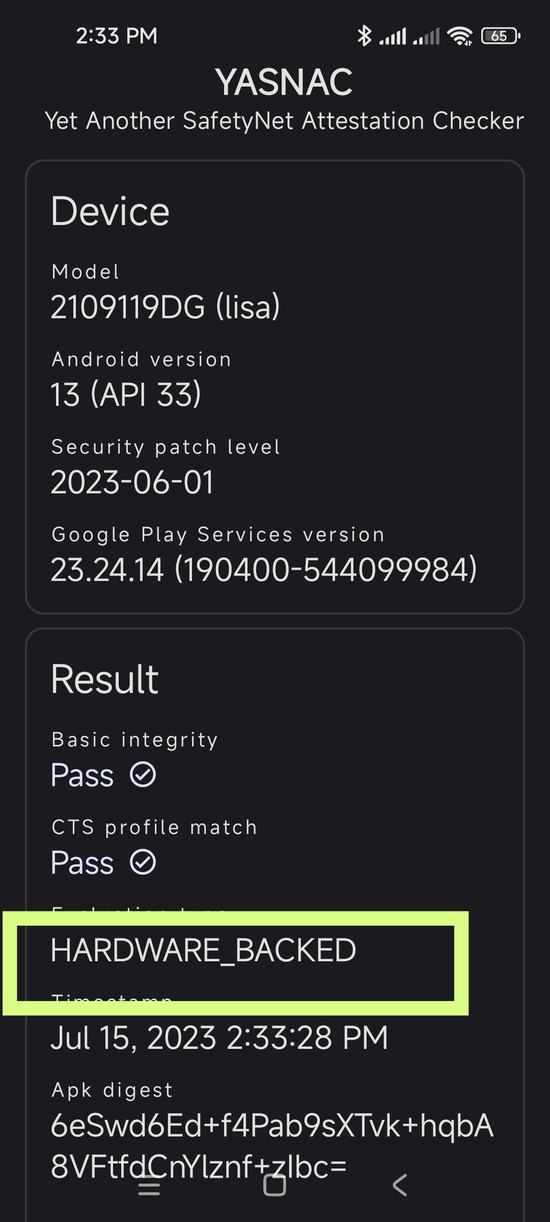Tap the second SIM signal bars icon
Viewport: 550px width, 1222px height.
pos(426,37)
